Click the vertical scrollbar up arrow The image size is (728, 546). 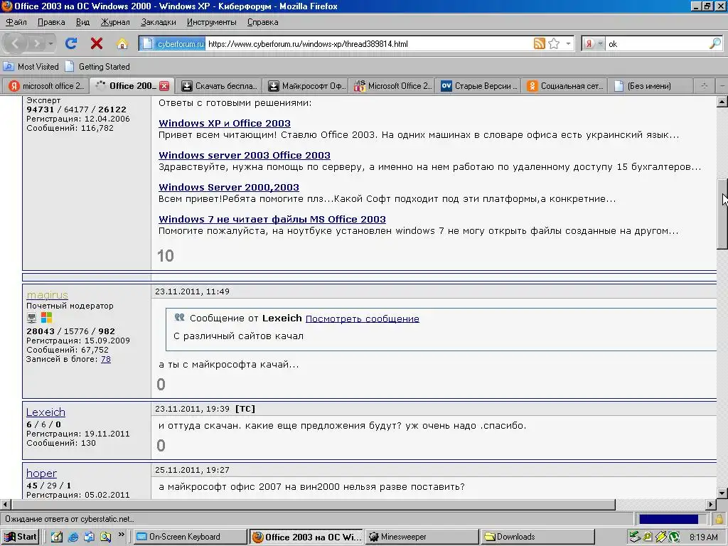(x=722, y=102)
